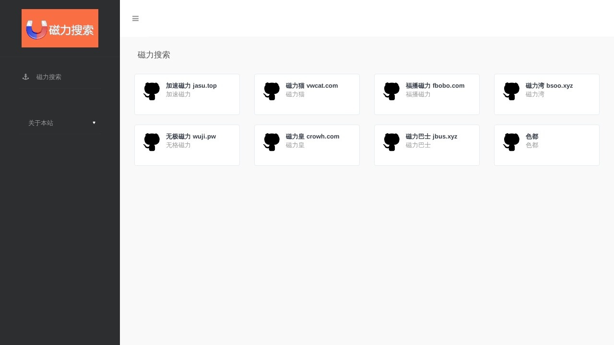Click the cat icon beside bsoo.xyz
Image resolution: width=614 pixels, height=345 pixels.
pos(511,91)
